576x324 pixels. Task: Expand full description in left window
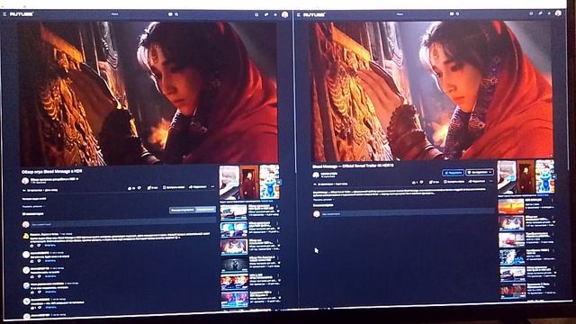coord(32,206)
